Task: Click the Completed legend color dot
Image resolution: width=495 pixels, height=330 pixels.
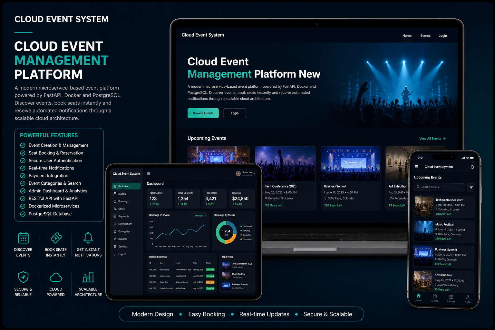Action: (241, 239)
